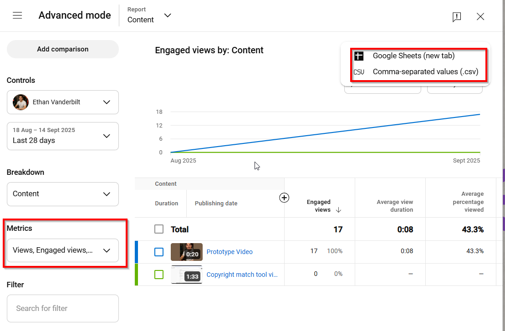Click the Search for filter field

pyautogui.click(x=62, y=308)
